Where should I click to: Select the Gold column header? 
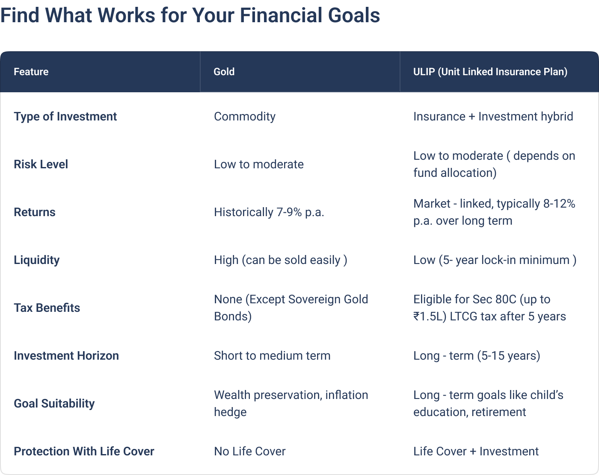pyautogui.click(x=224, y=72)
